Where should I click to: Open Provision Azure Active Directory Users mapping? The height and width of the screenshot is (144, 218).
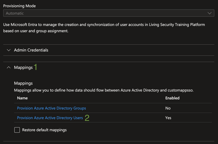50,118
